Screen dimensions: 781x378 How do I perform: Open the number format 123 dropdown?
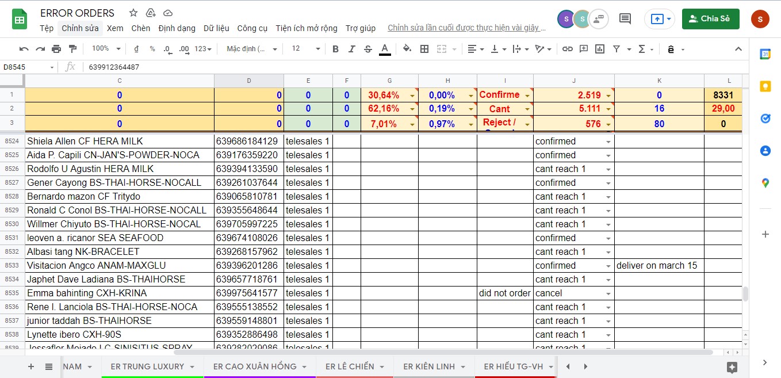click(x=203, y=49)
